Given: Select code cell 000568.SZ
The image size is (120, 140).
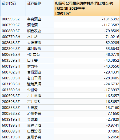Looking at the screenshot, I should [x=13, y=113].
